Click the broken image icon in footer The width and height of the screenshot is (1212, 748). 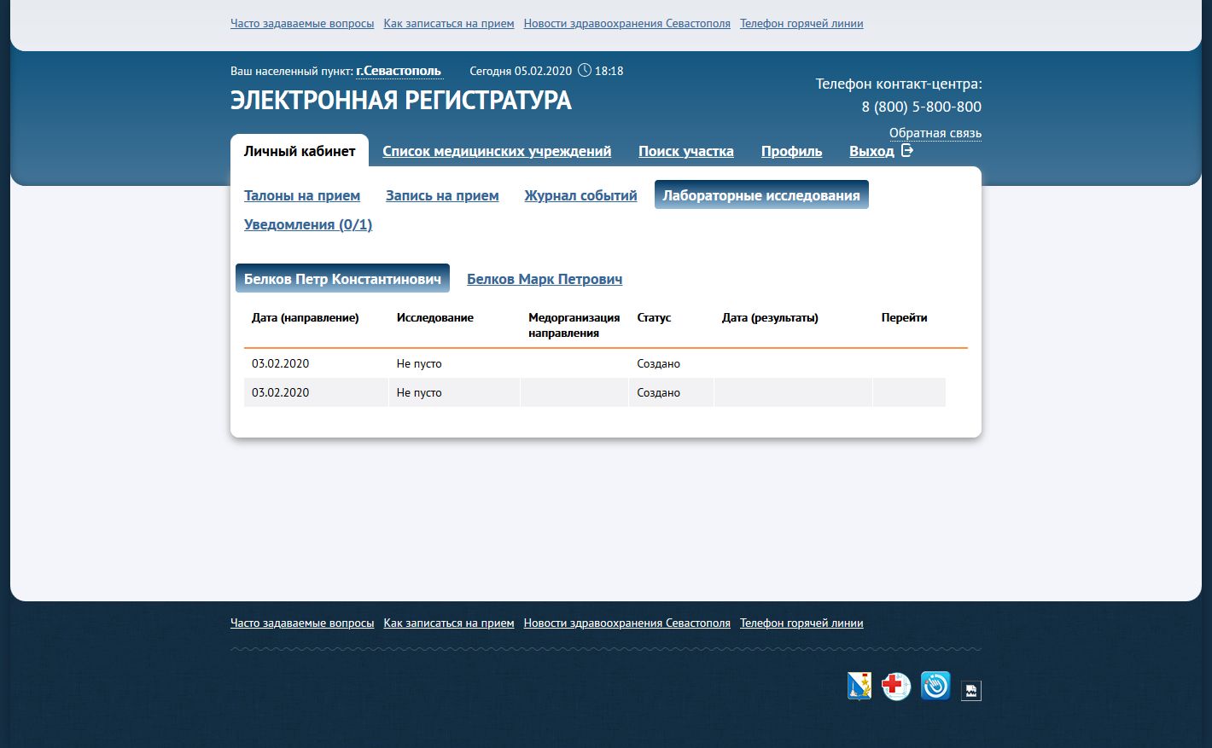click(x=971, y=690)
